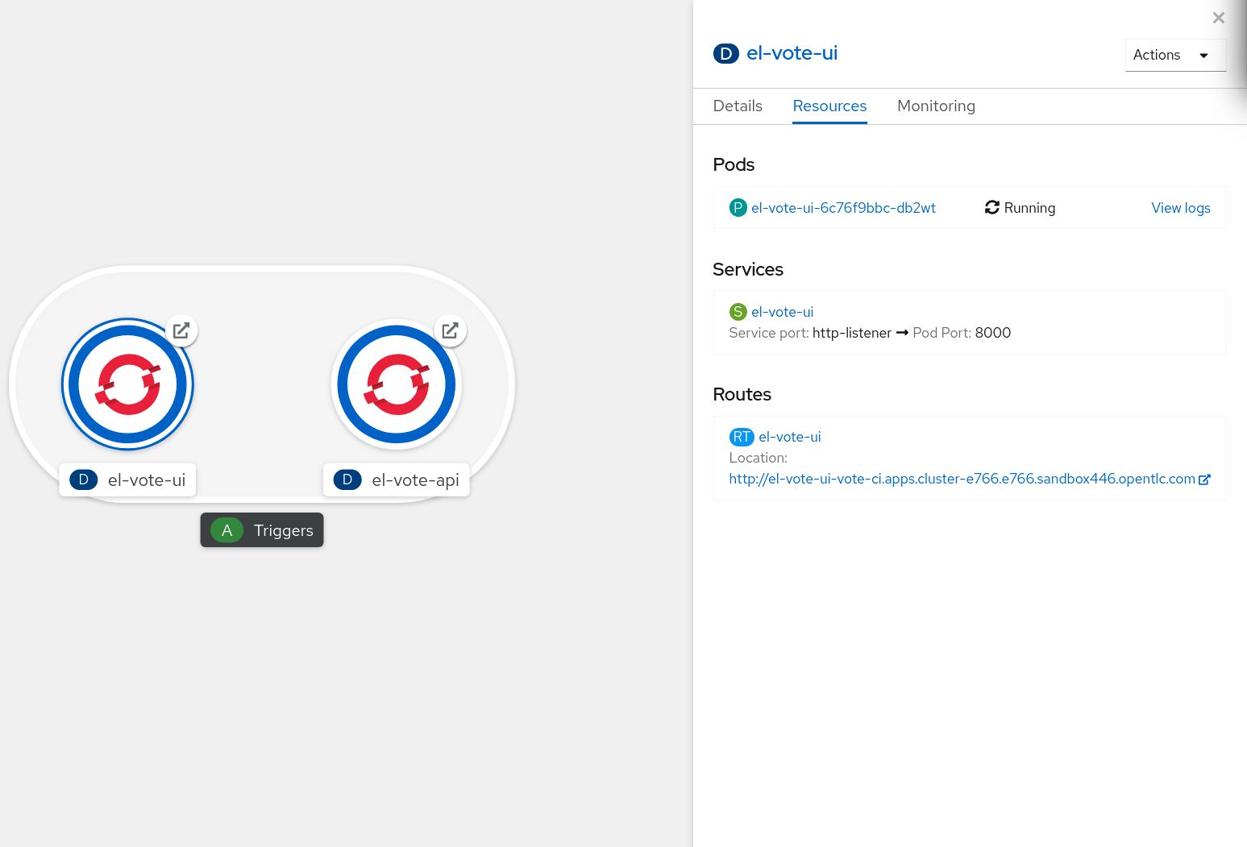Viewport: 1247px width, 847px height.
Task: Select the Resources tab
Action: pos(829,106)
